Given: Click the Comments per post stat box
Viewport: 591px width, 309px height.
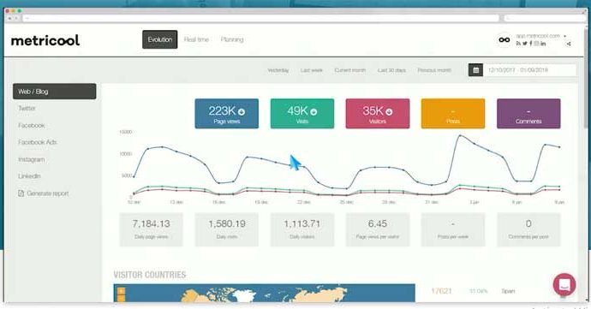Looking at the screenshot, I should pyautogui.click(x=528, y=229).
